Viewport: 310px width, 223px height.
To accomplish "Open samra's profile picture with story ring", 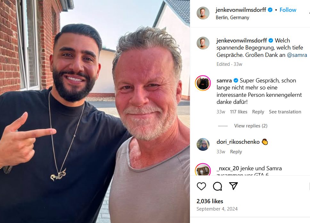I will (x=203, y=83).
